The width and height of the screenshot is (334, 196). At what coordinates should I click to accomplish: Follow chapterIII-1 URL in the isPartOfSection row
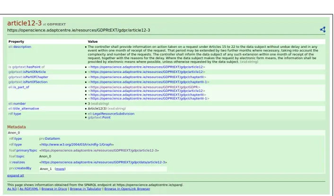(x=149, y=82)
